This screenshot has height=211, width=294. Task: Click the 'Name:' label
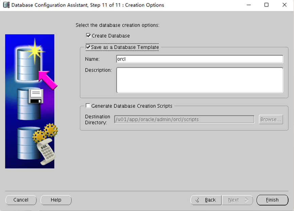click(92, 59)
